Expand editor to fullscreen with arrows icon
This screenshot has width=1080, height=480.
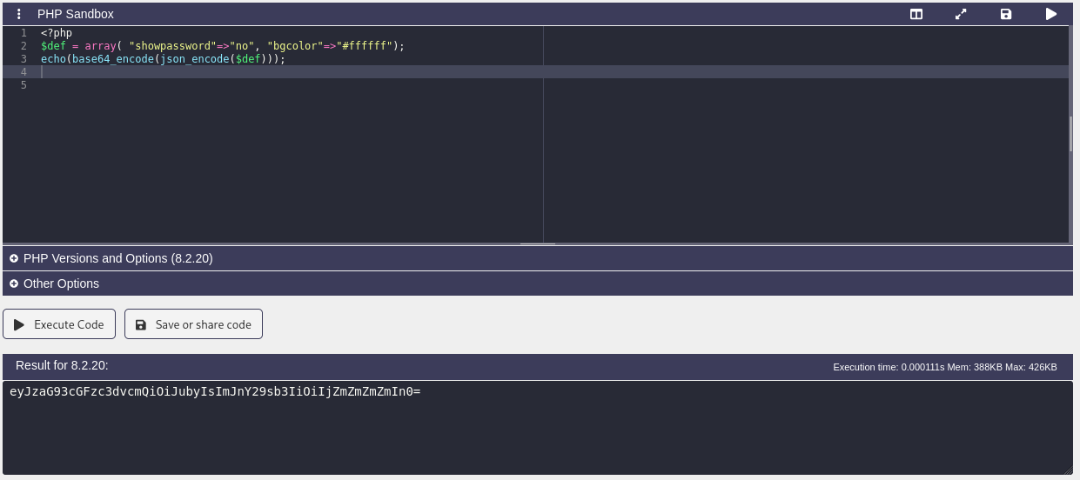pos(961,14)
